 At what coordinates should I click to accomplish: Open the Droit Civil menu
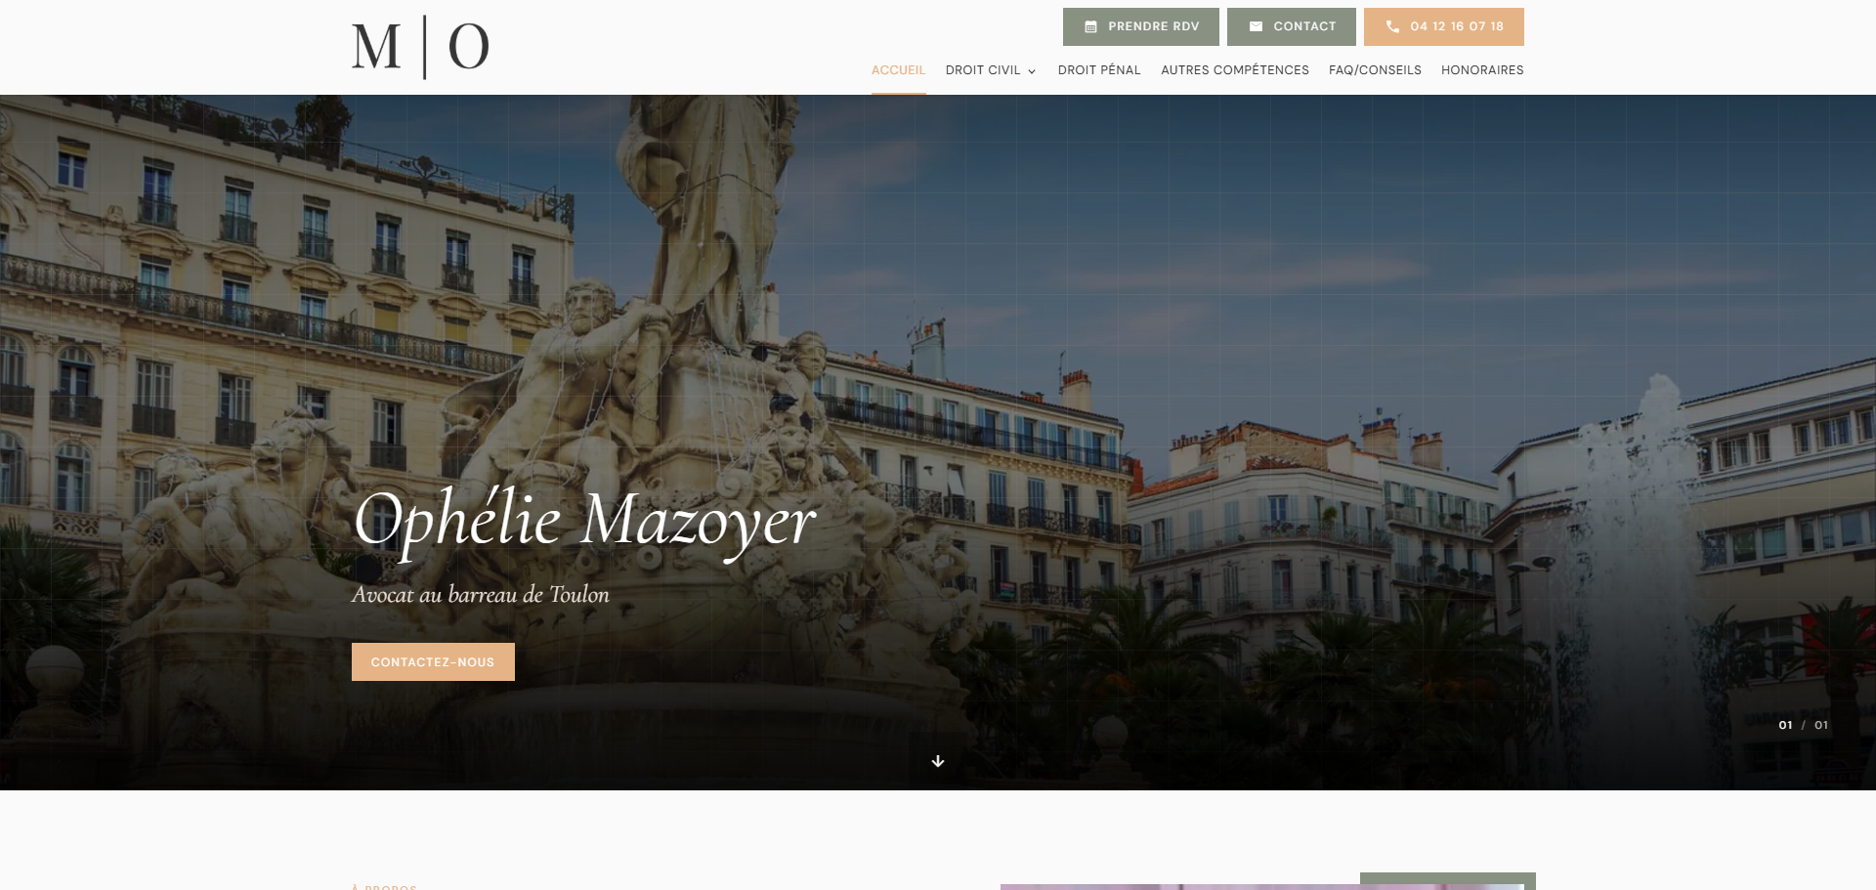(x=983, y=70)
